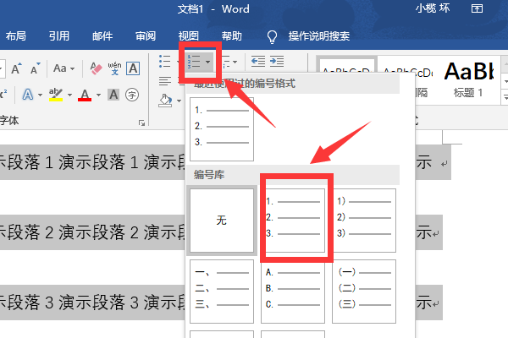
Task: Click the Phonetic Guide wén icon
Action: (114, 68)
